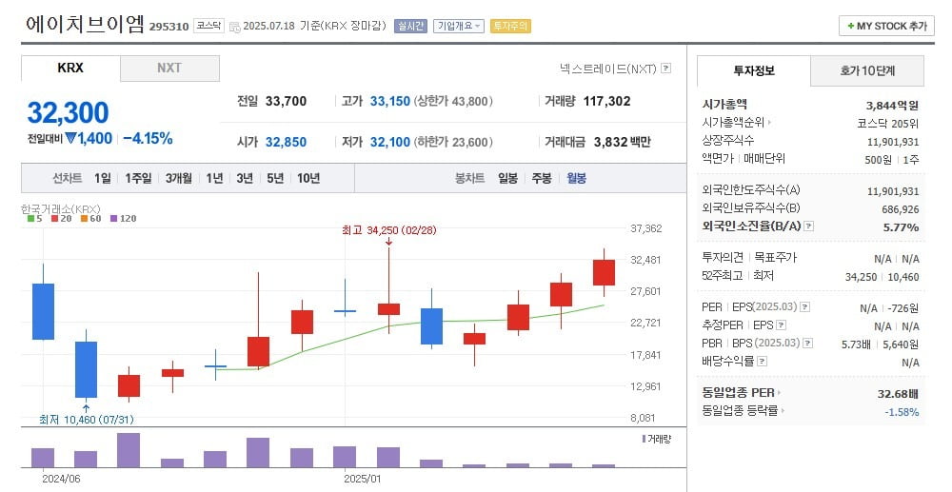
Task: Click the arrow next to 시가총액순위
Action: [770, 123]
